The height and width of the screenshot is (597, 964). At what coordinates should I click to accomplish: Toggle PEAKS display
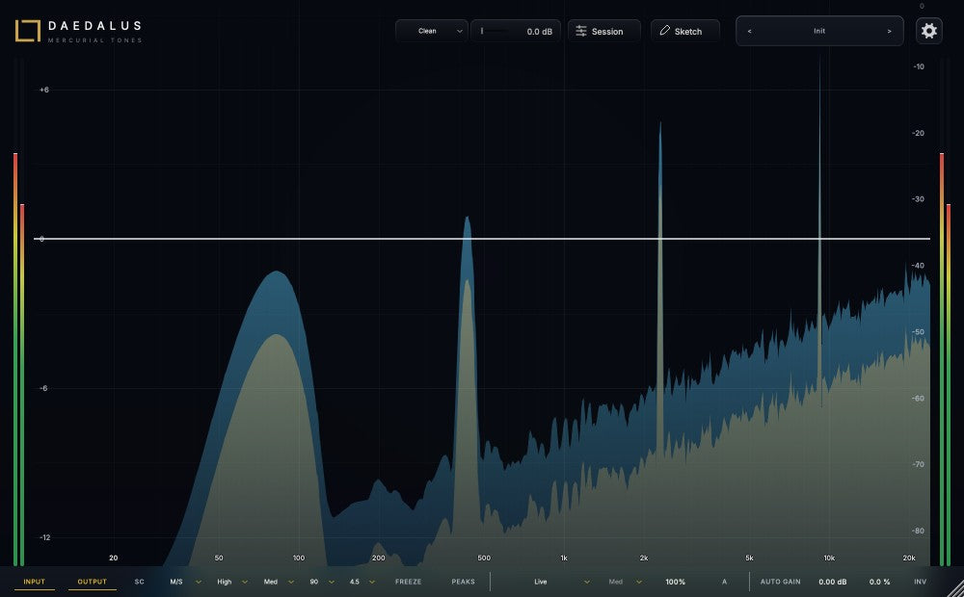tap(463, 582)
